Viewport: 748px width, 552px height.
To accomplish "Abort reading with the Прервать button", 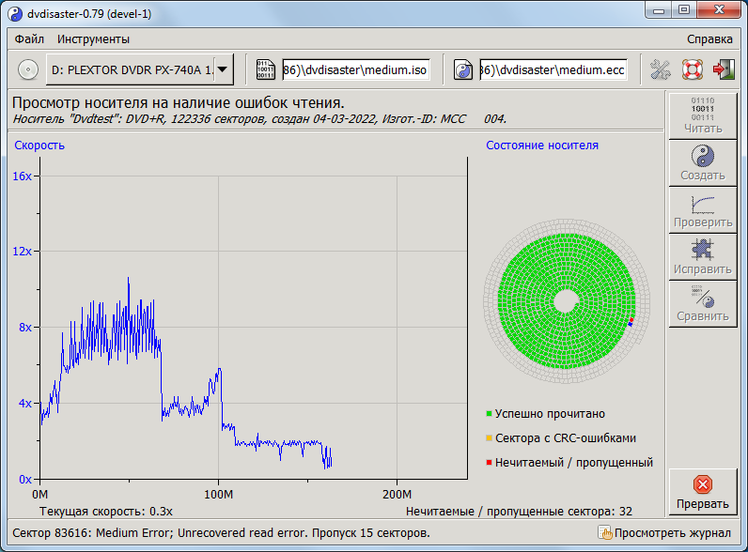I will point(702,492).
